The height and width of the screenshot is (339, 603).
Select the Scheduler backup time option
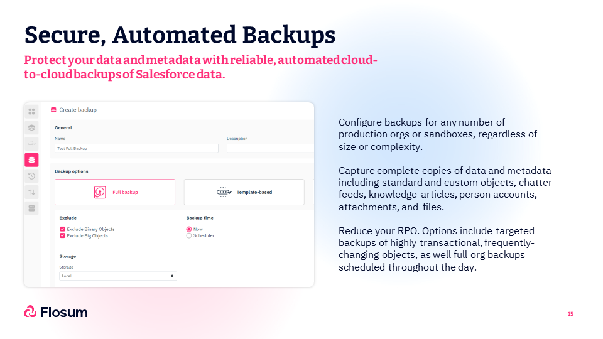189,235
